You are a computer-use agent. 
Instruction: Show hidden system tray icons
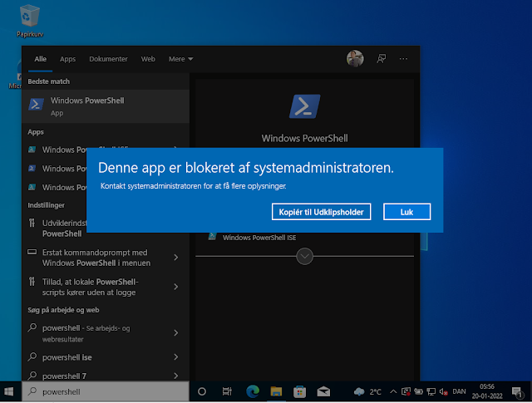tap(393, 392)
